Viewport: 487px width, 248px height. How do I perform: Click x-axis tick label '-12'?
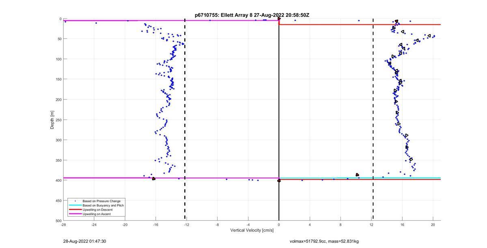[x=186, y=224]
